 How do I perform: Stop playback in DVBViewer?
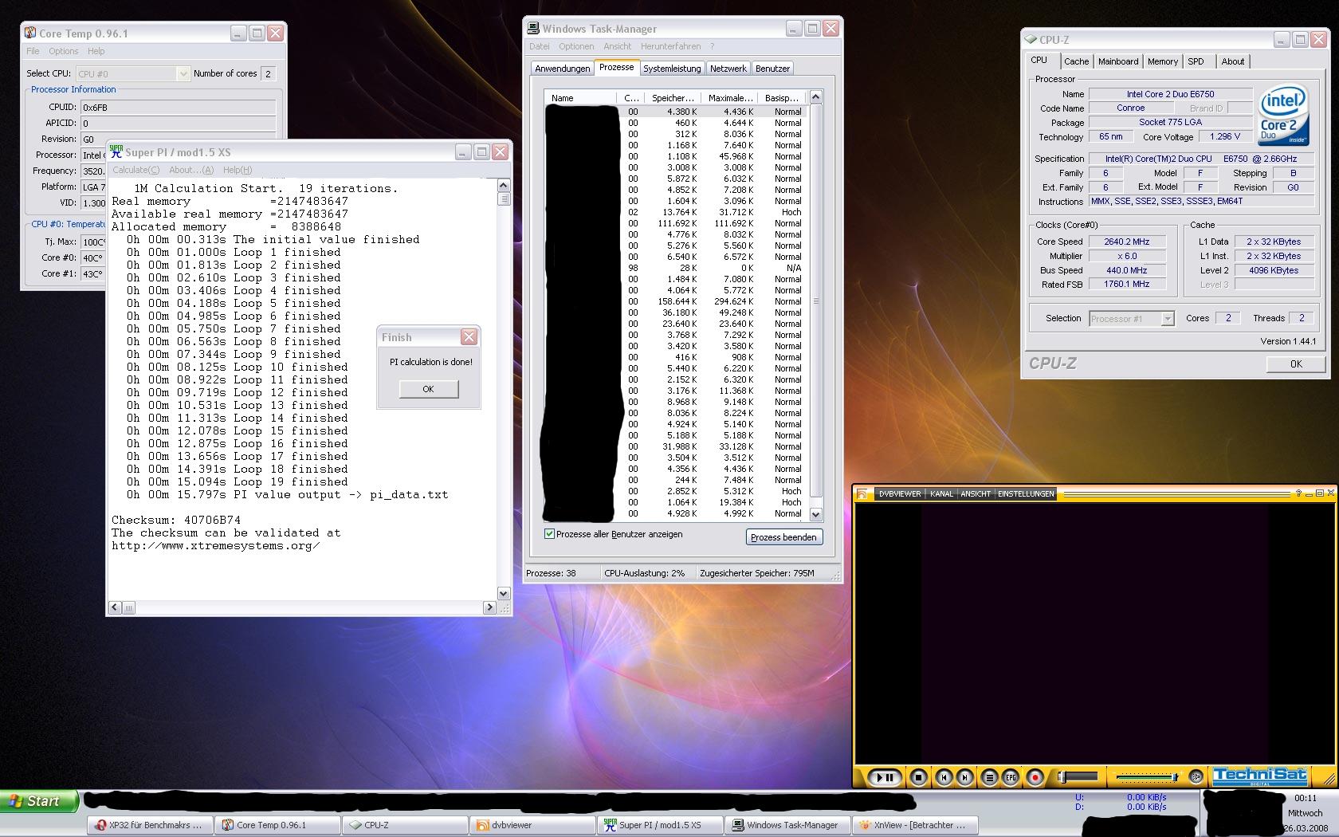(x=918, y=776)
